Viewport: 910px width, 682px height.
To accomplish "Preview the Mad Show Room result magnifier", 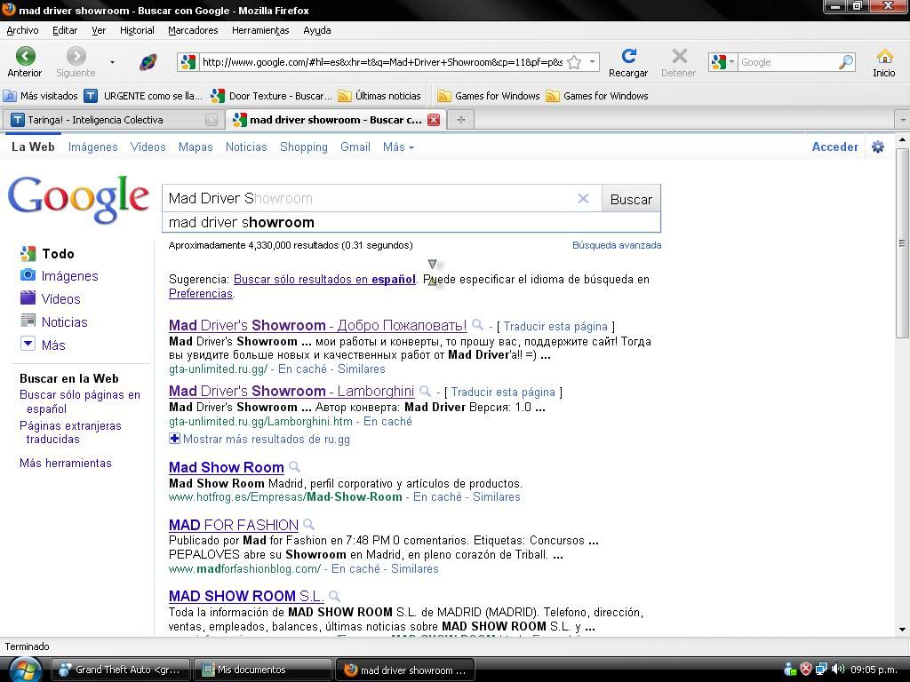I will coord(295,467).
